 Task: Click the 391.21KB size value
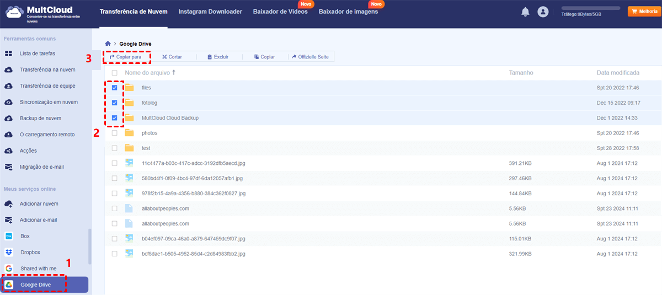(x=520, y=163)
